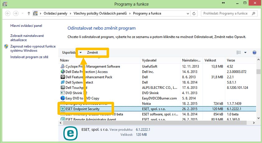This screenshot has height=143, width=262.
Task: Expand the view options dropdown arrow
Action: coord(245,52)
